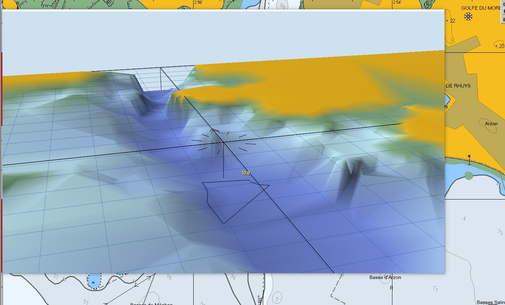The image size is (505, 305).
Task: Click the beacon symbol on the Arzon coast
Action: tap(469, 160)
